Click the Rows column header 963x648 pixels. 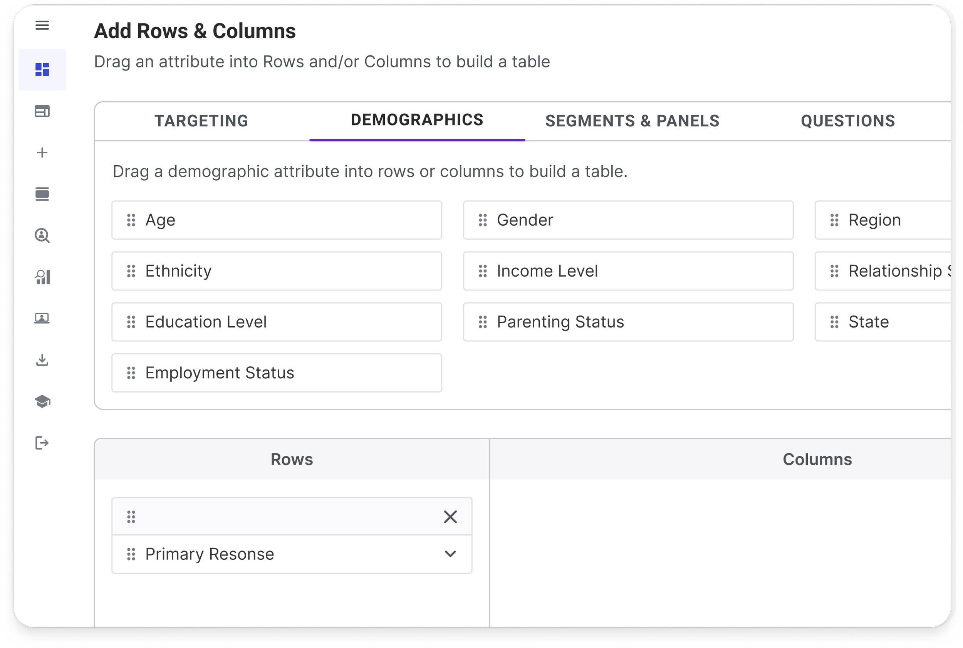click(292, 460)
